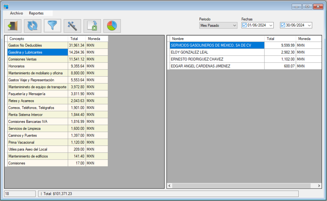Viewport: 327px width, 201px height.
Task: Click the Nombre column header
Action: 217,39
